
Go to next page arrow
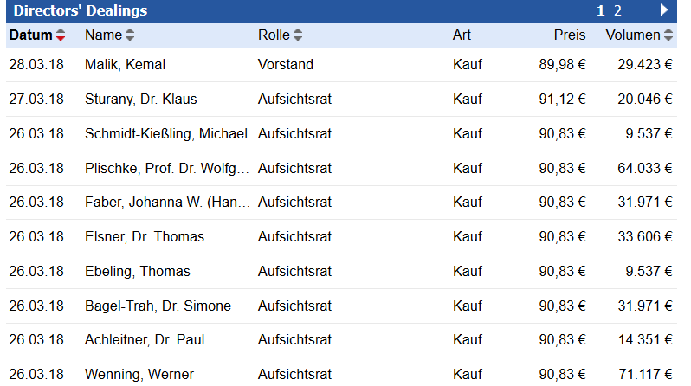tap(664, 10)
